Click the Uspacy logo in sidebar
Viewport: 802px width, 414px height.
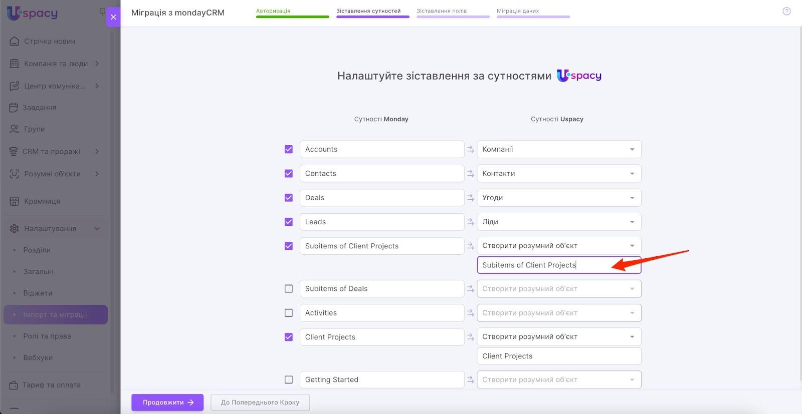(33, 13)
